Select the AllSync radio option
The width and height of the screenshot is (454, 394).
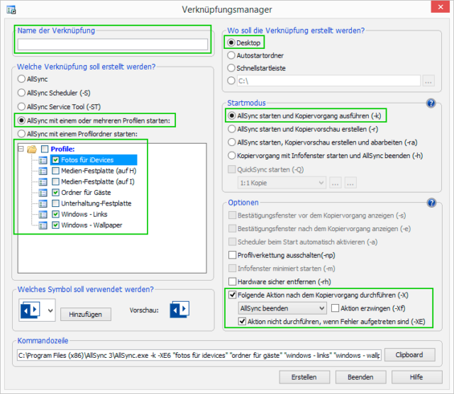tap(21, 79)
